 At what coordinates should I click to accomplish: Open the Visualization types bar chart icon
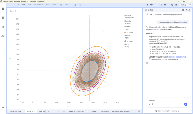(x=3, y=27)
